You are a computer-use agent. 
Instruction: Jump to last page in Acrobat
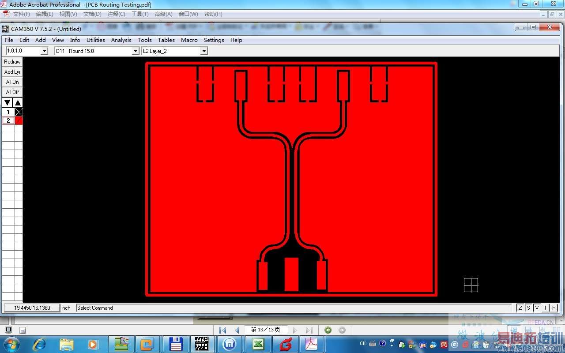(x=309, y=330)
